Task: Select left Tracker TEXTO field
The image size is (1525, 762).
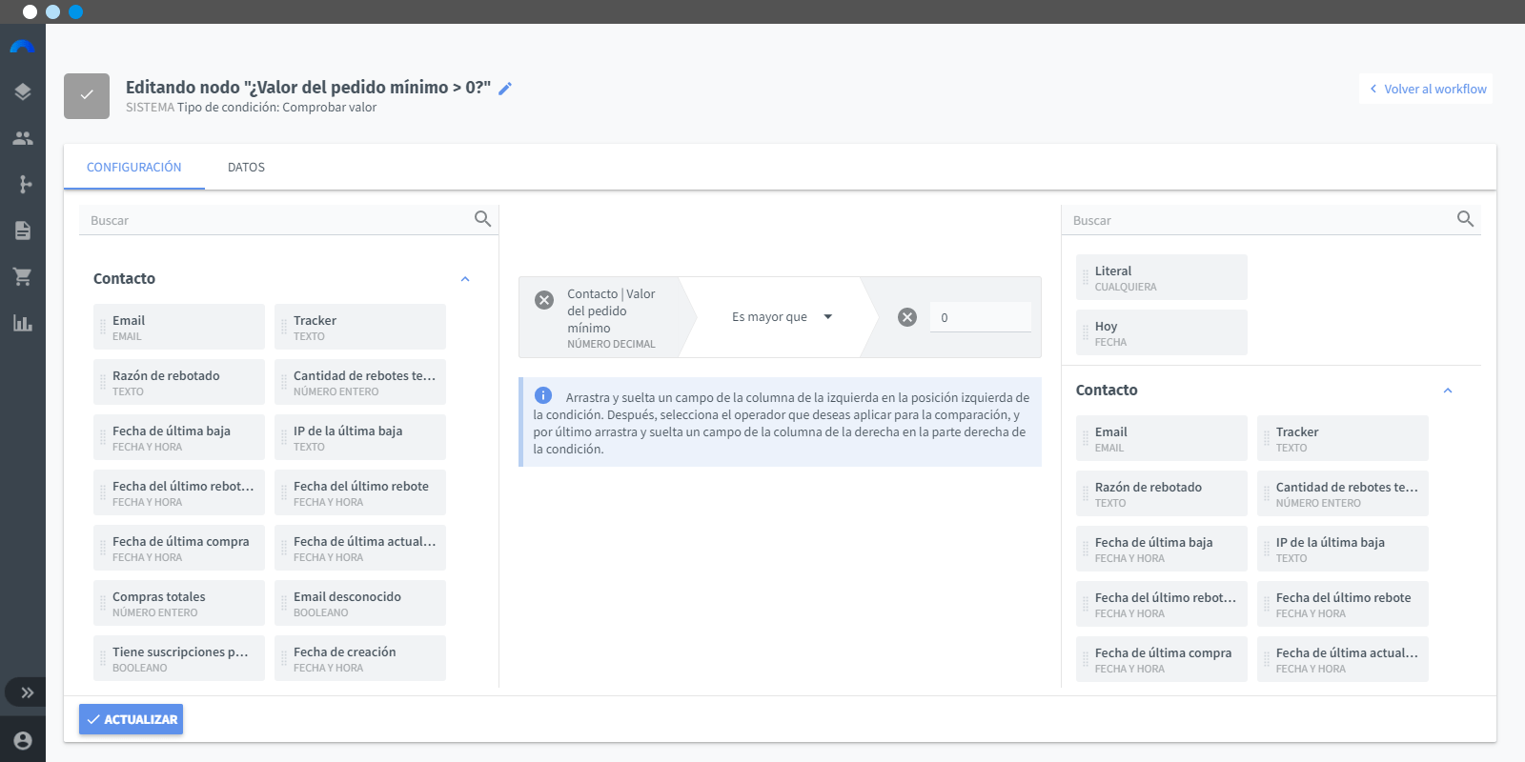Action: tap(360, 327)
